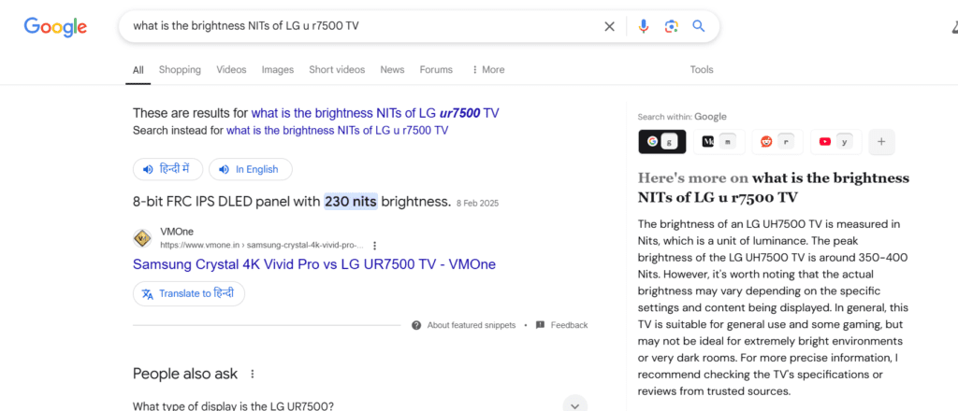Open the Images tab
Viewport: 958px width, 411px height.
[x=277, y=69]
